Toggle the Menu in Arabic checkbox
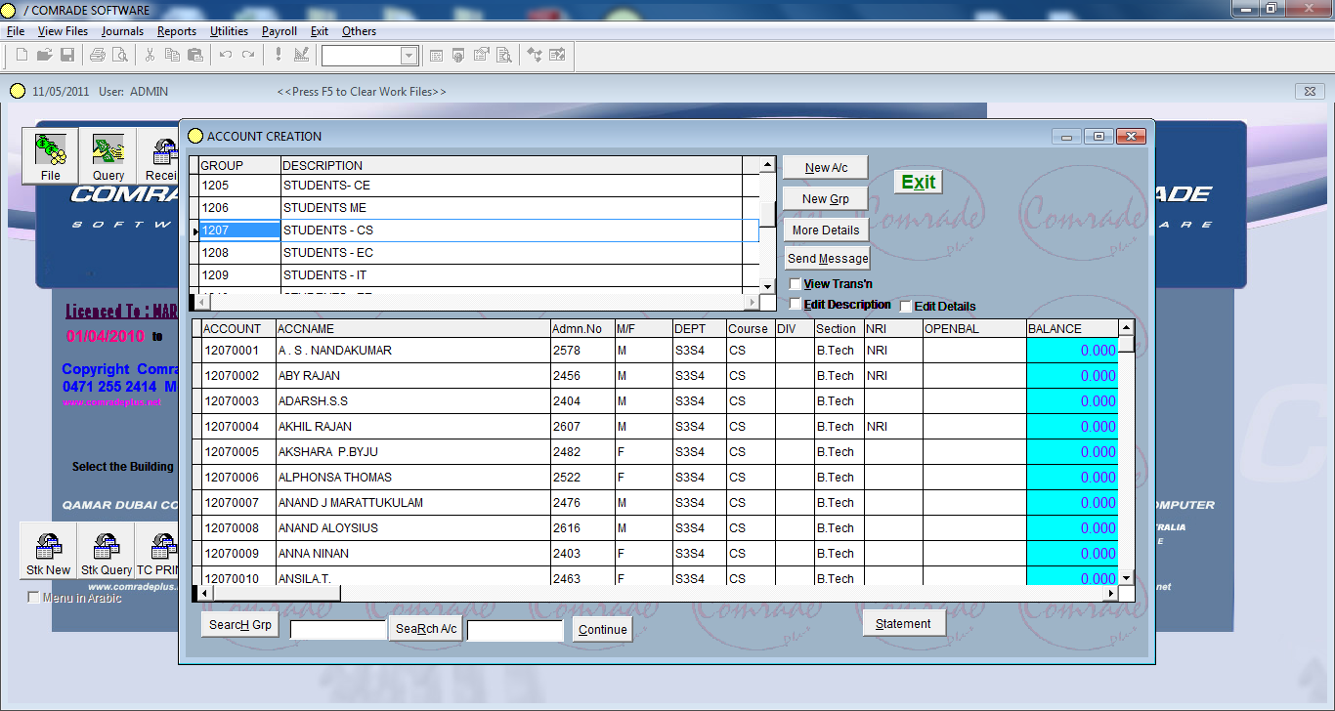The height and width of the screenshot is (711, 1335). click(x=34, y=596)
